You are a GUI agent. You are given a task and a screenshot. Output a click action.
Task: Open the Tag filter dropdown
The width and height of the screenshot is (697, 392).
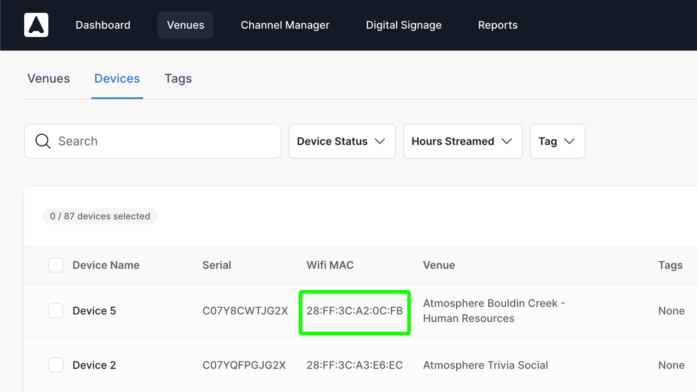(557, 141)
